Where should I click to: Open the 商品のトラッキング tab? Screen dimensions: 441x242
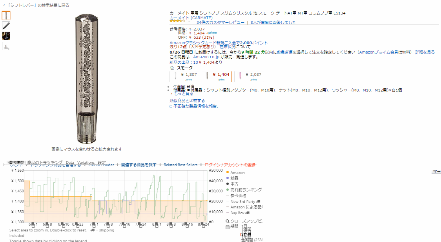(x=45, y=162)
